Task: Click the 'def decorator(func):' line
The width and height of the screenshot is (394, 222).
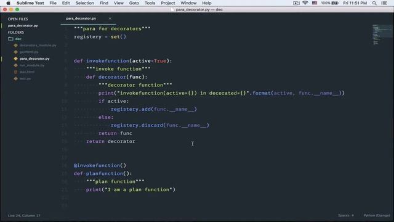Action: tap(116, 77)
